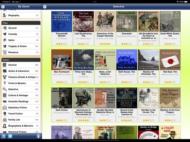The width and height of the screenshot is (190, 142).
Task: Open the Dark Hollow book cover
Action: (x=62, y=98)
